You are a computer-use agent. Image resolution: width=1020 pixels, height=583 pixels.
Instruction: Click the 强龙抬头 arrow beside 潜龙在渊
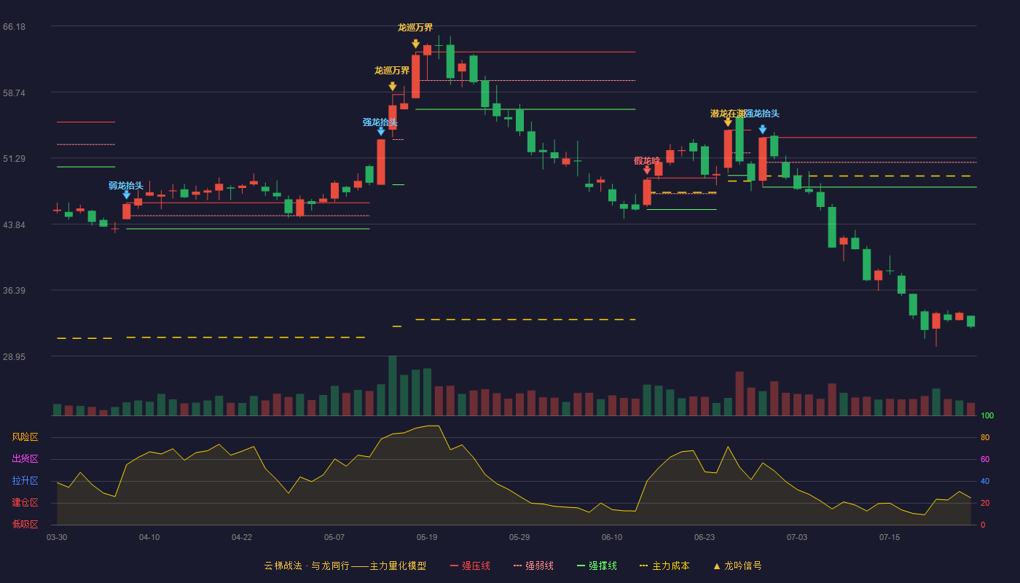click(763, 130)
